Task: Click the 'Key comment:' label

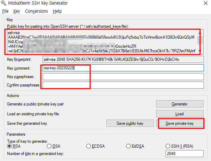Action: pyautogui.click(x=19, y=68)
